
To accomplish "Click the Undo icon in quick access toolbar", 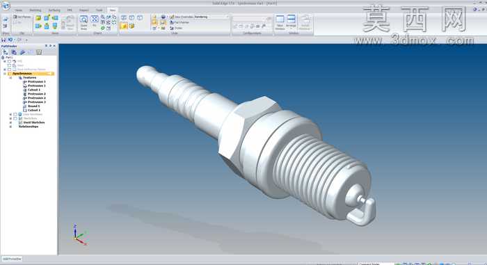I will pos(10,40).
